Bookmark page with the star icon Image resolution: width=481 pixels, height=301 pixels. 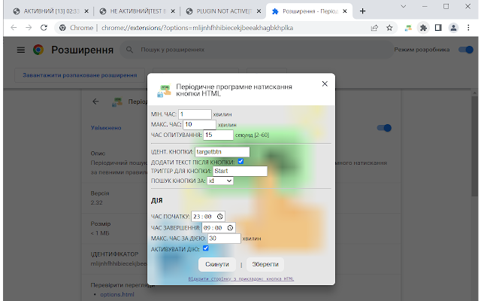pos(389,28)
